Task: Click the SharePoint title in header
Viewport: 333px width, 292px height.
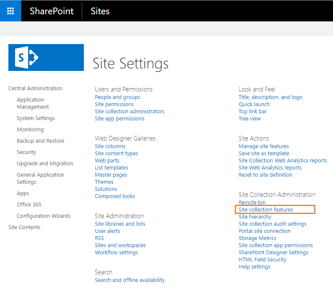Action: (52, 11)
